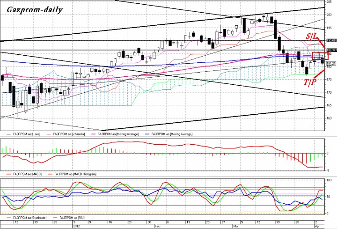Click the -5 label on MACD axis
337x229 pixels.
[327, 170]
